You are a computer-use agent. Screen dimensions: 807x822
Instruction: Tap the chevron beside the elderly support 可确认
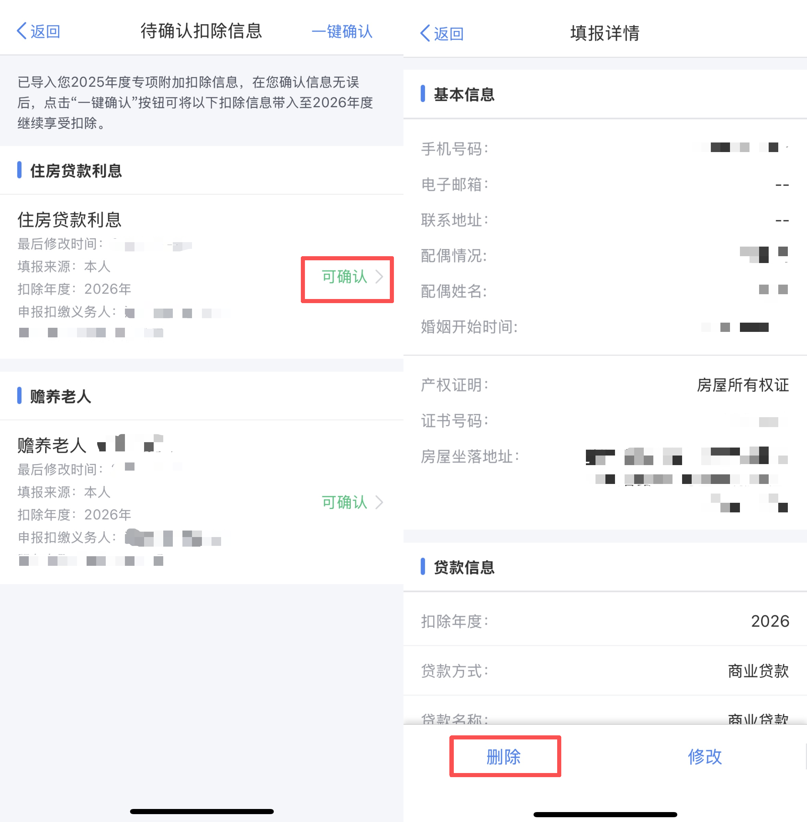point(379,502)
